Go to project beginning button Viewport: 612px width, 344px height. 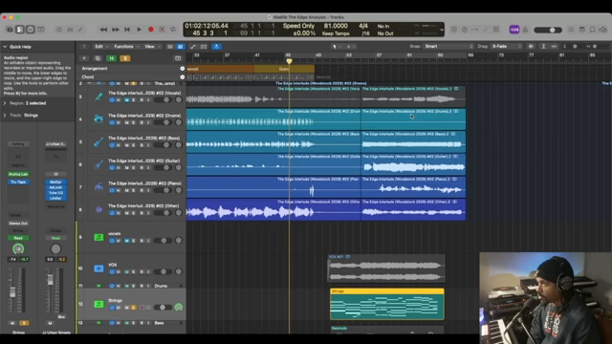tap(127, 30)
